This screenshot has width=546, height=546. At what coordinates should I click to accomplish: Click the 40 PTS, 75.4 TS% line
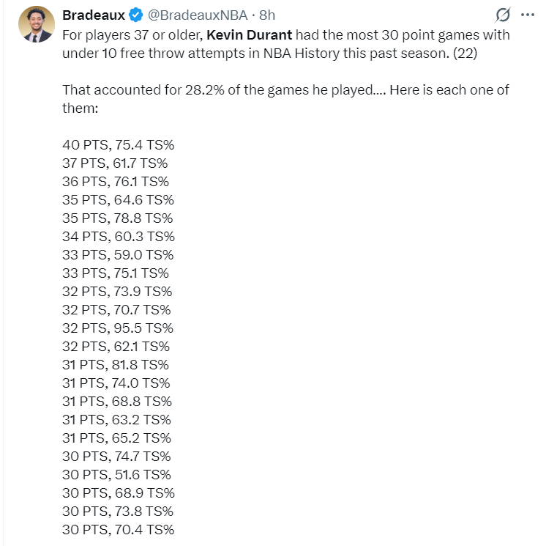pyautogui.click(x=118, y=144)
